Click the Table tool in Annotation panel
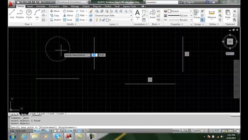The height and width of the screenshot is (140, 248). [144, 20]
